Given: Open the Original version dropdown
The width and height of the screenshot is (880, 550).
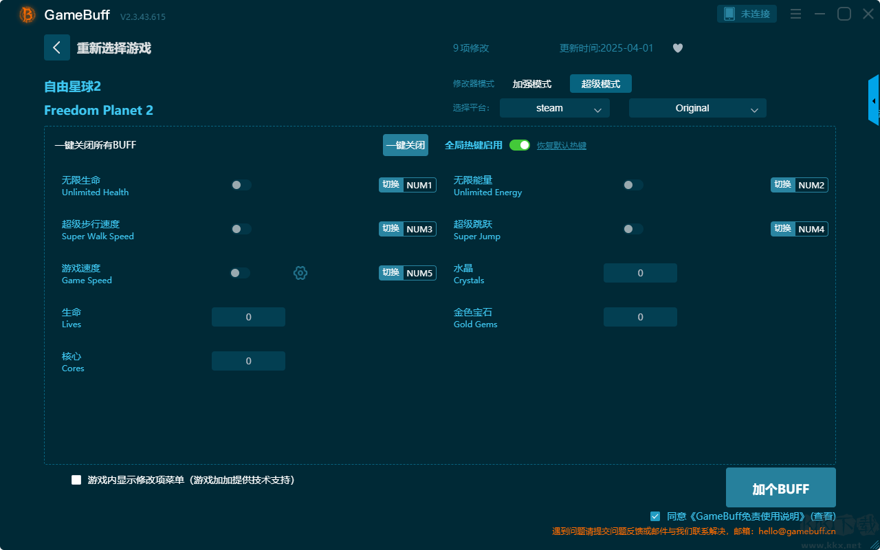Looking at the screenshot, I should pyautogui.click(x=698, y=108).
